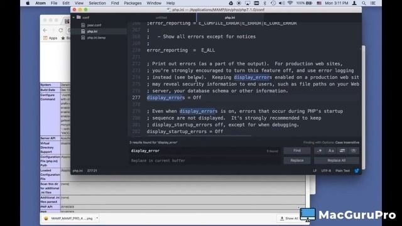Open the Help menu
This screenshot has height=226, width=402.
tap(170, 3)
